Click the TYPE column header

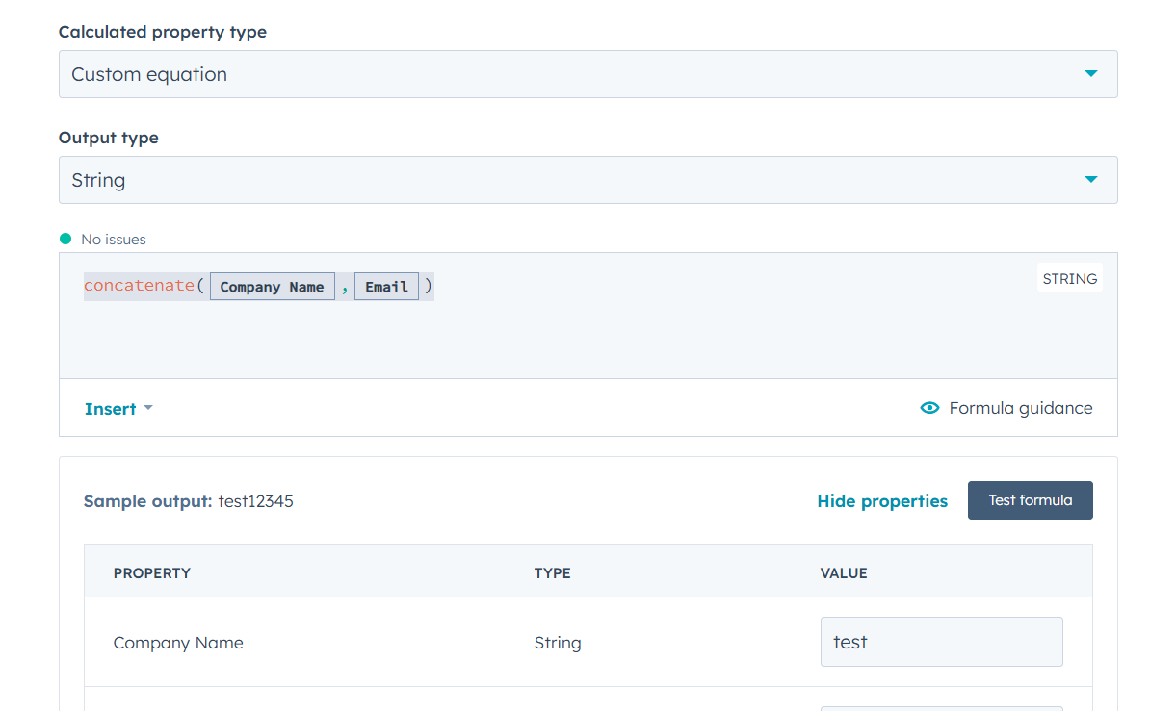552,573
